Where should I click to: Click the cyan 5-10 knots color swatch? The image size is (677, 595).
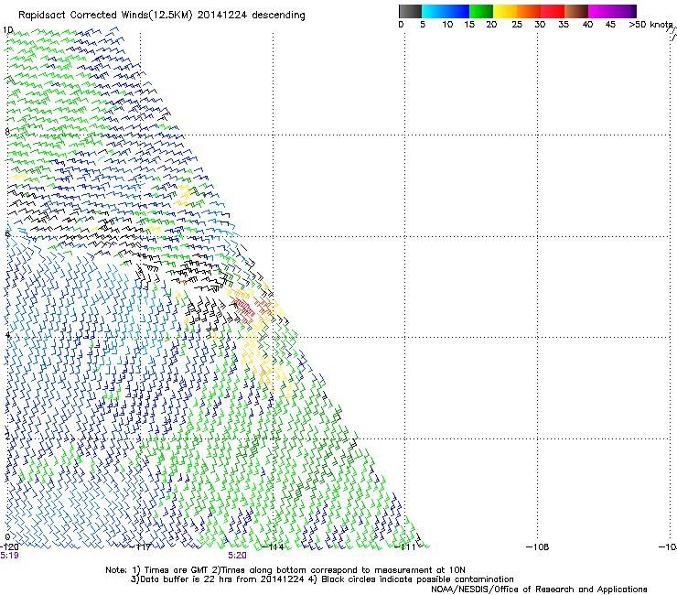(x=434, y=11)
